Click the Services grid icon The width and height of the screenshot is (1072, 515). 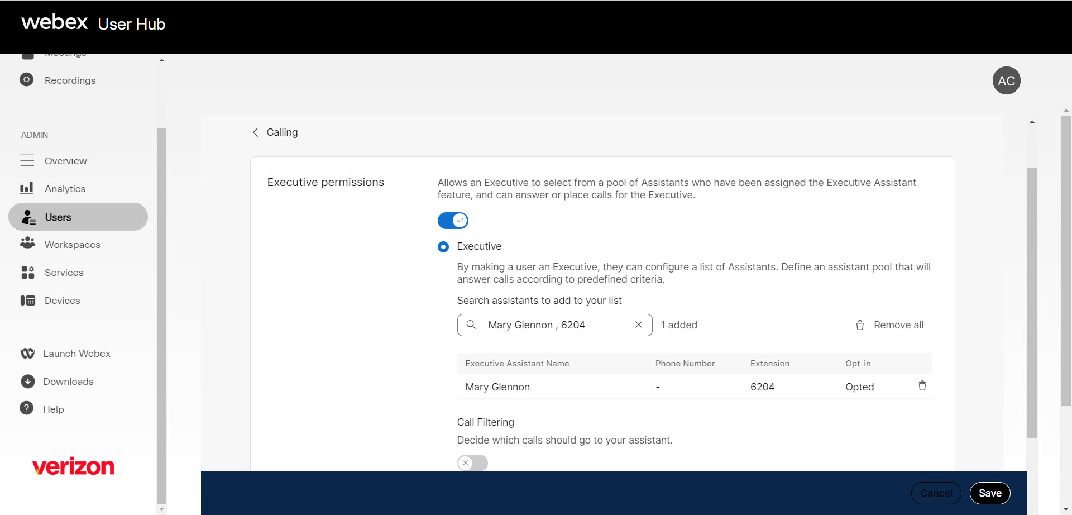click(27, 273)
